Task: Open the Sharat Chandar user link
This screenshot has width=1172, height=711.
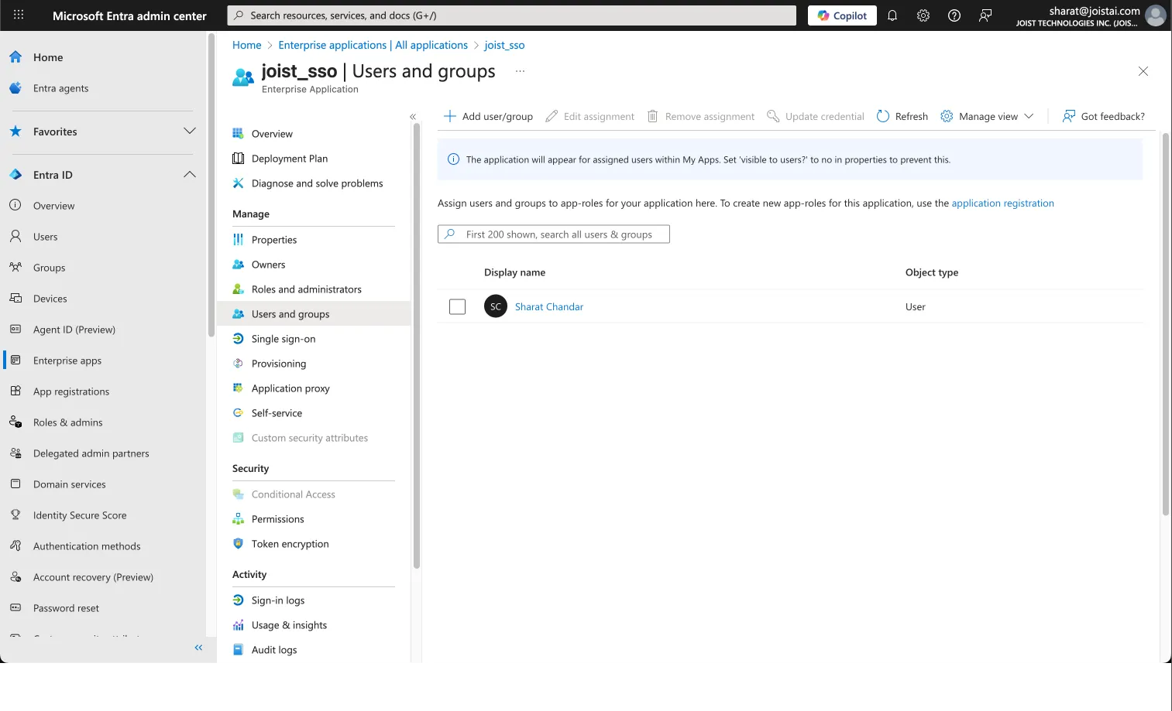Action: point(549,307)
